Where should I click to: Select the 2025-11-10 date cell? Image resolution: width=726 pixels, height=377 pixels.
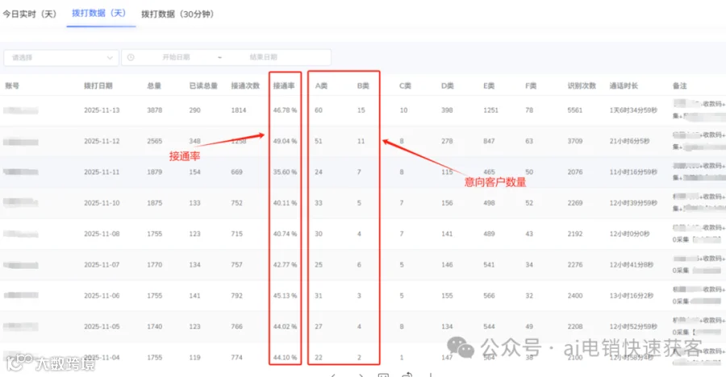coord(102,203)
